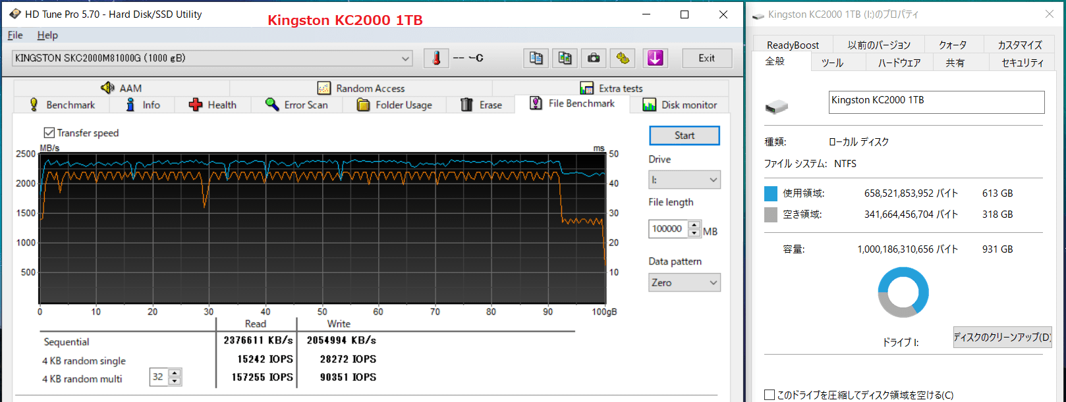Click the disk drive icon beside the name field
This screenshot has height=402, width=1066.
pos(777,107)
